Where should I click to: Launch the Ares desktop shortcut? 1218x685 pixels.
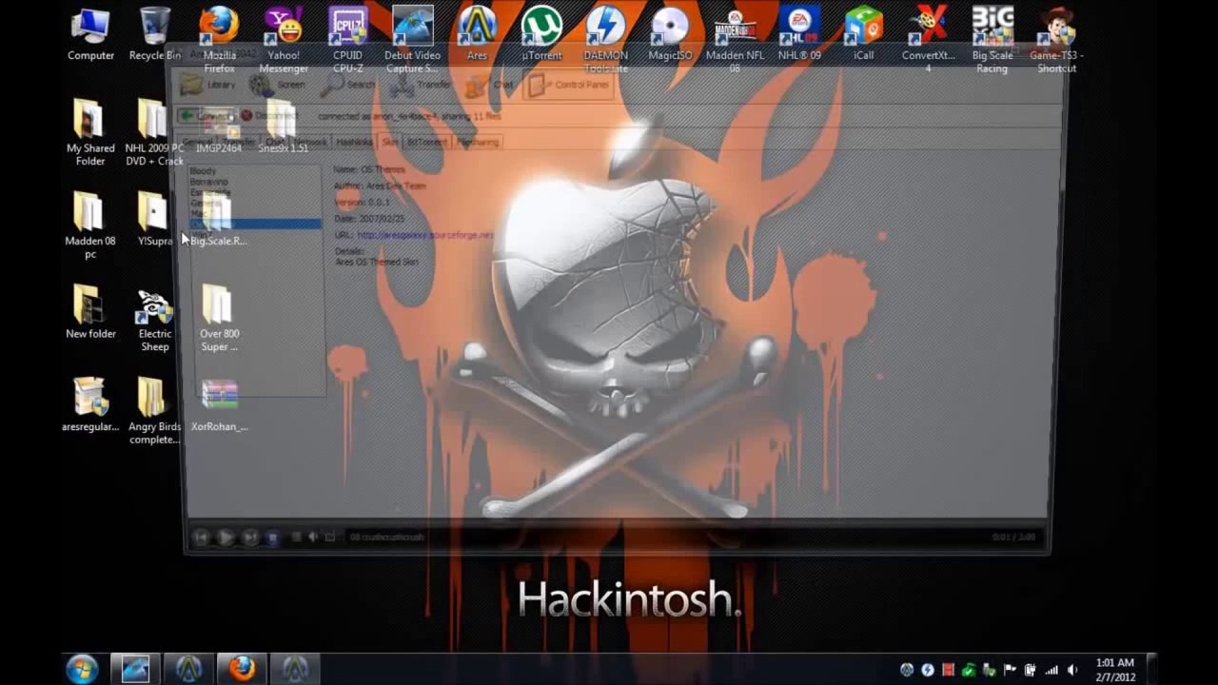477,33
